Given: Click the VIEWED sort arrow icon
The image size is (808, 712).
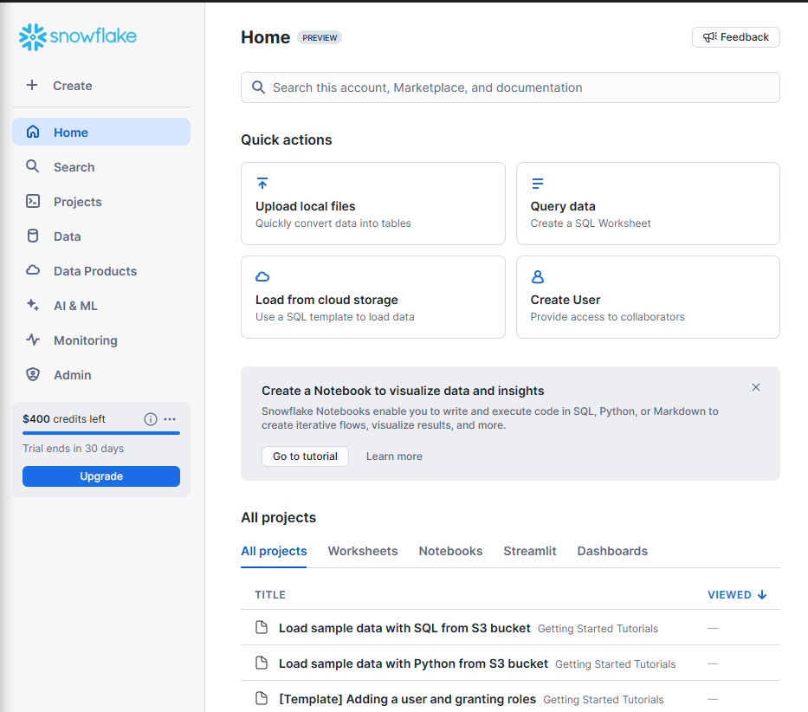Looking at the screenshot, I should tap(762, 594).
